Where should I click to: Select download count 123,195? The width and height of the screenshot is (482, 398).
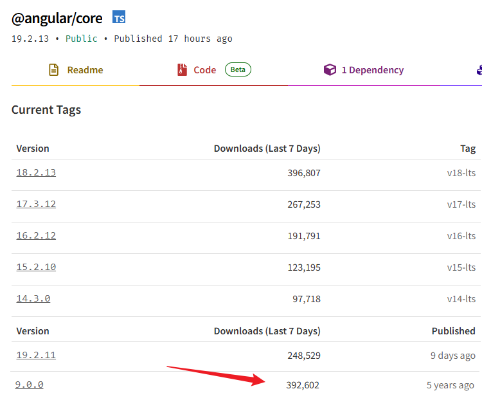304,267
